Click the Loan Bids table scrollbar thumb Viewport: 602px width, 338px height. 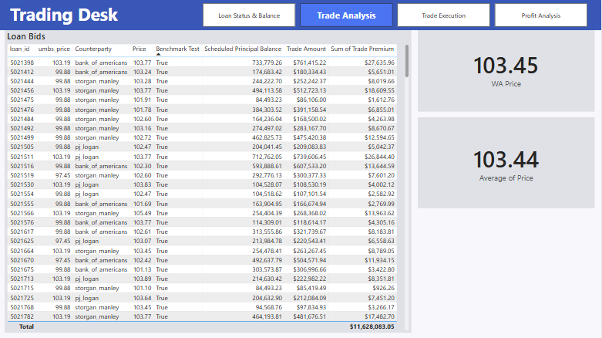click(406, 61)
